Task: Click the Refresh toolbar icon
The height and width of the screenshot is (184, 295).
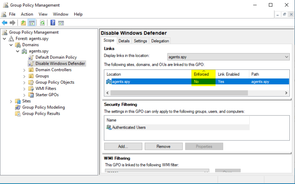Action: click(42, 23)
